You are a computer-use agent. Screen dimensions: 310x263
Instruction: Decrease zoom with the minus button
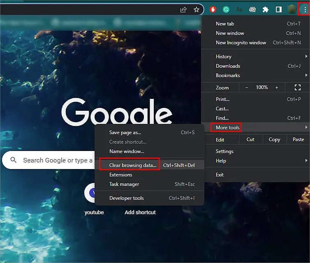tap(247, 87)
